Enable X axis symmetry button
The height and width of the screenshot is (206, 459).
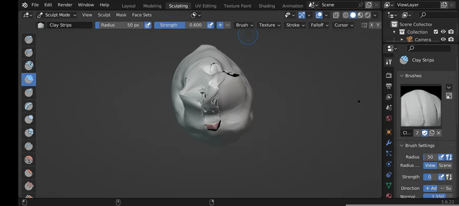[371, 25]
